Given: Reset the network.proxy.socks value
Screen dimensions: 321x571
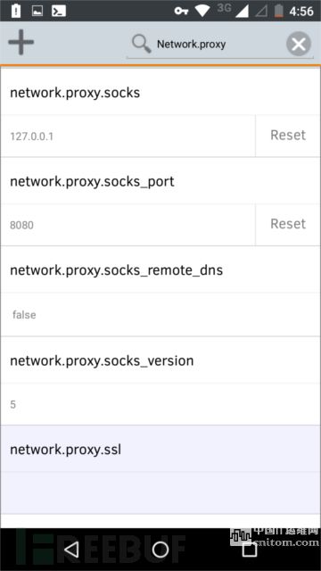Looking at the screenshot, I should (288, 136).
